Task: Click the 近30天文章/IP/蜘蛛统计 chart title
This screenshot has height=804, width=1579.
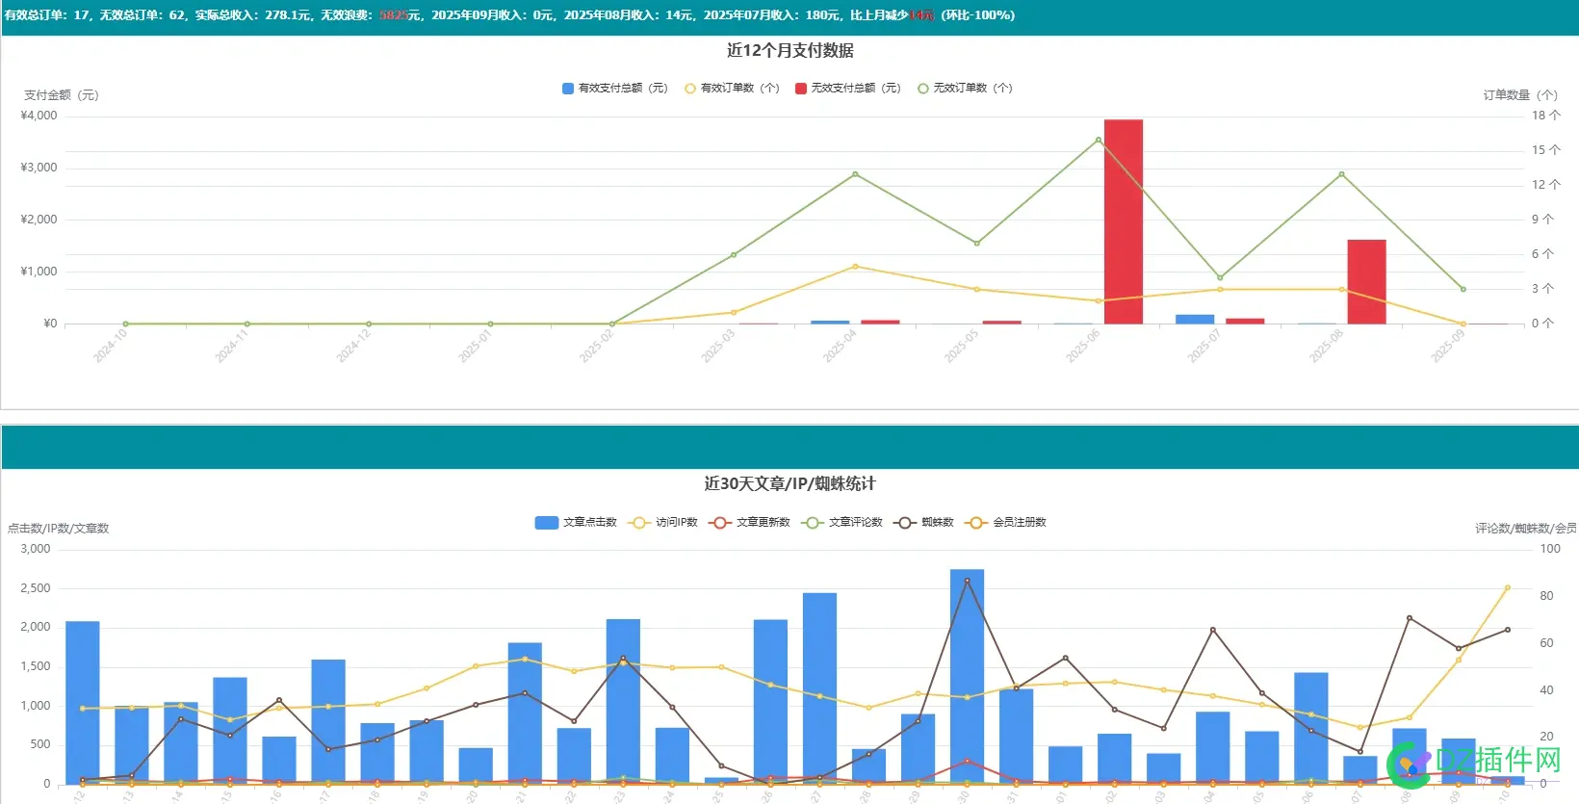Action: coord(789,484)
